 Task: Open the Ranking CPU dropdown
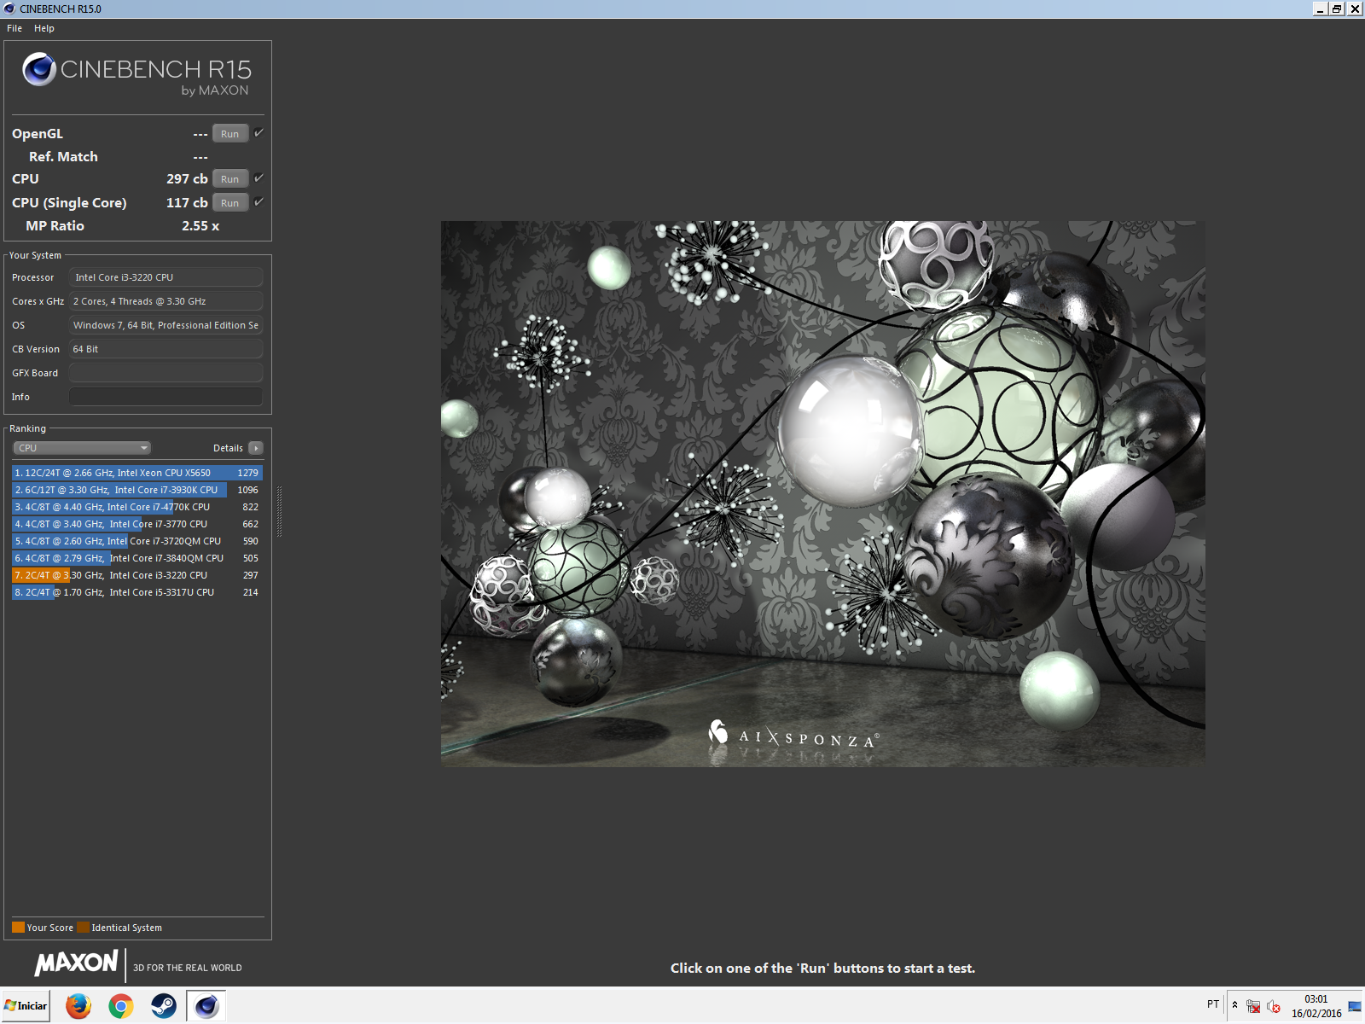click(82, 448)
